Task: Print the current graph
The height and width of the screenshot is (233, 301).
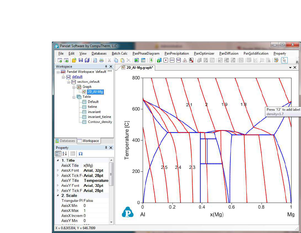Action: 101,60
